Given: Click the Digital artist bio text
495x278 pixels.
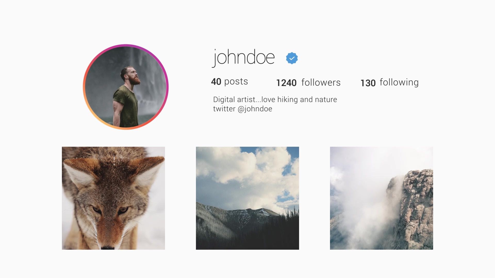Looking at the screenshot, I should click(275, 100).
